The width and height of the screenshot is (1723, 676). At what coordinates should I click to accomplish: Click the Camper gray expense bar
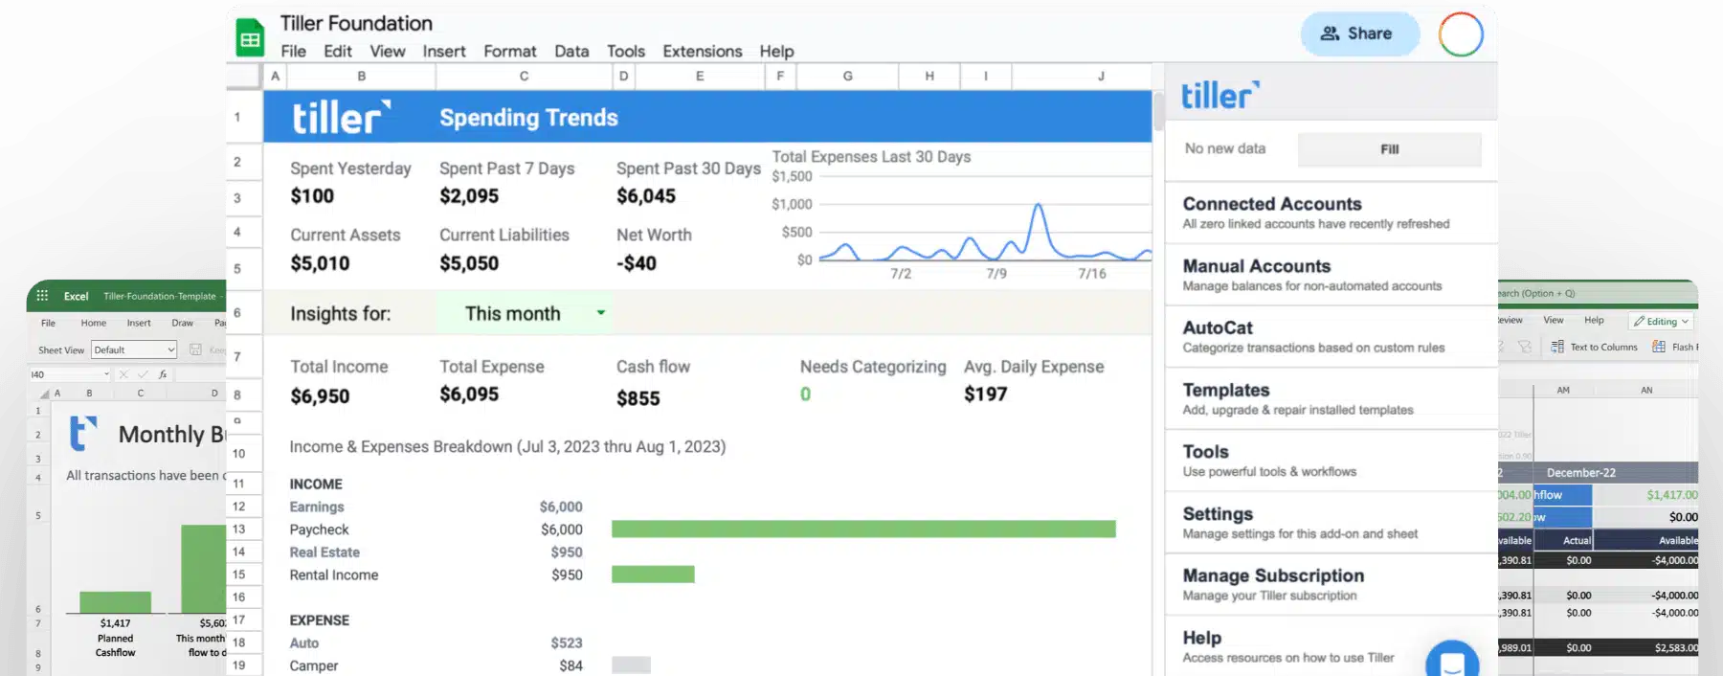[631, 665]
